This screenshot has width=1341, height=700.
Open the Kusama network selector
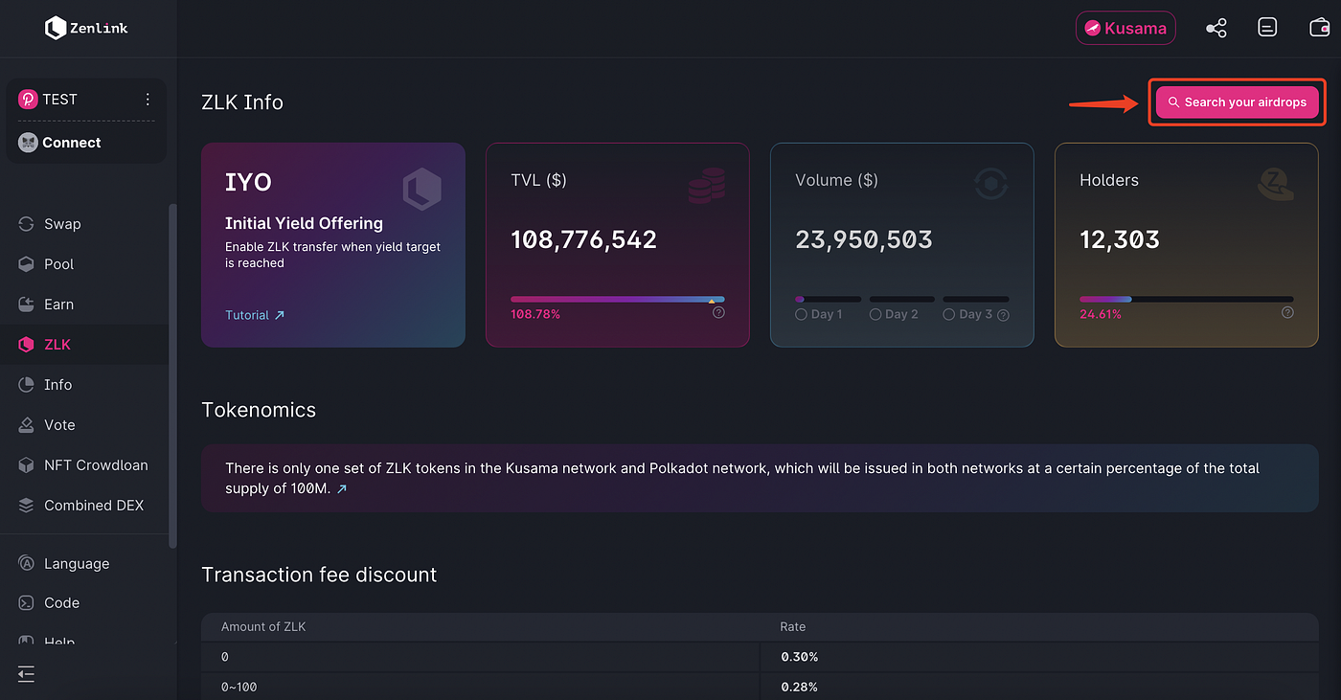[x=1125, y=29]
